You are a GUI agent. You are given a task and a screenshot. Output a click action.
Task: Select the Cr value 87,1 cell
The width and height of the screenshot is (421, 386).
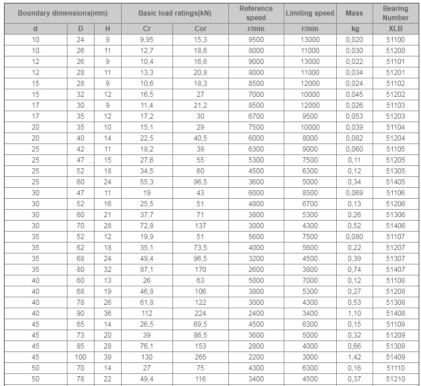coord(146,269)
